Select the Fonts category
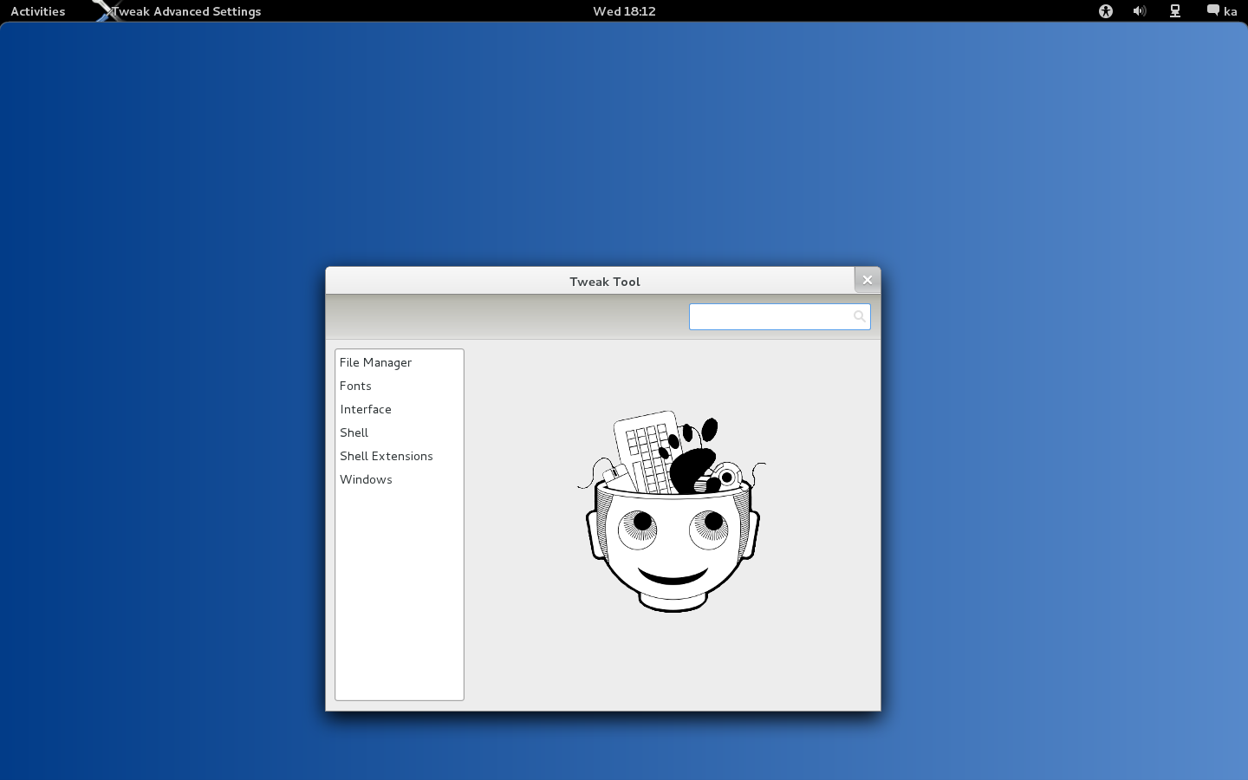The image size is (1248, 780). (x=355, y=386)
